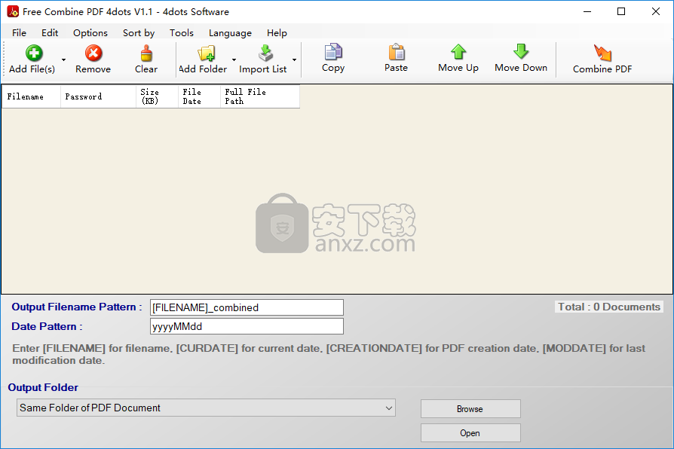This screenshot has width=674, height=449.
Task: Open the Output Folder combo box
Action: point(206,408)
